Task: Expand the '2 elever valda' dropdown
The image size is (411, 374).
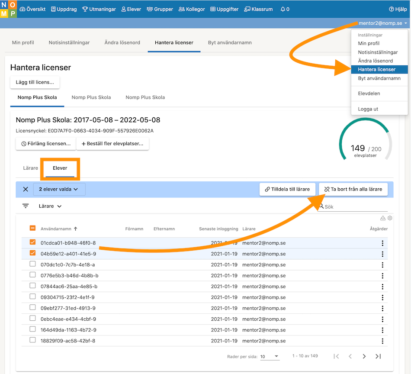Action: pos(59,189)
